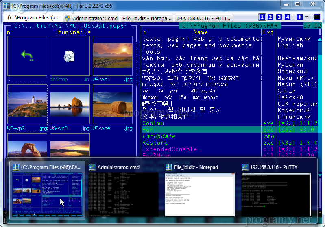Screen dimensions: 325x227
Task: Open ConEmu system menu icon at far right
Action: pos(317,17)
